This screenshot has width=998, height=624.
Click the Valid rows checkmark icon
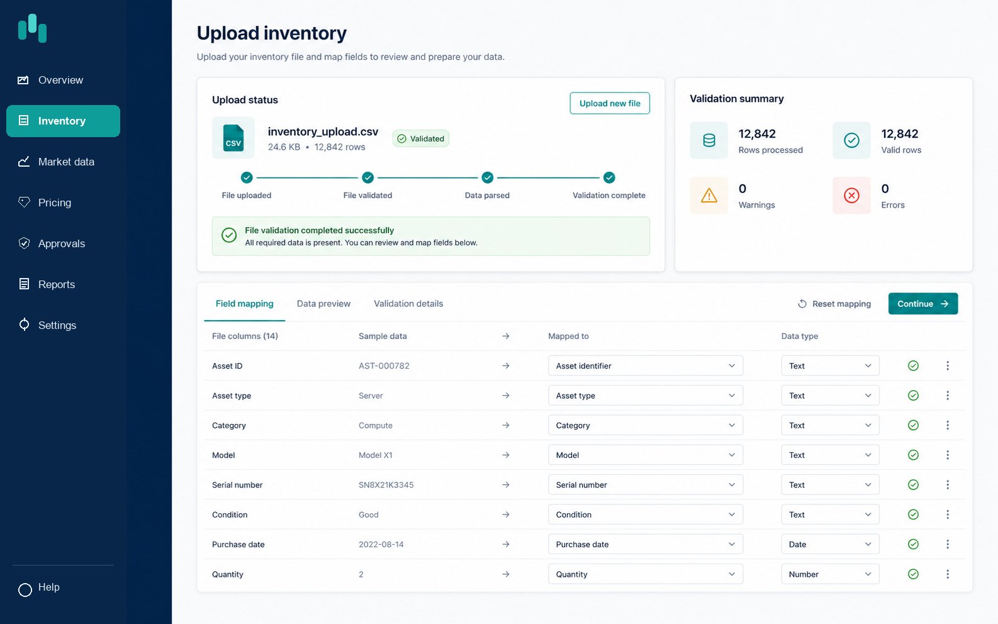click(851, 140)
